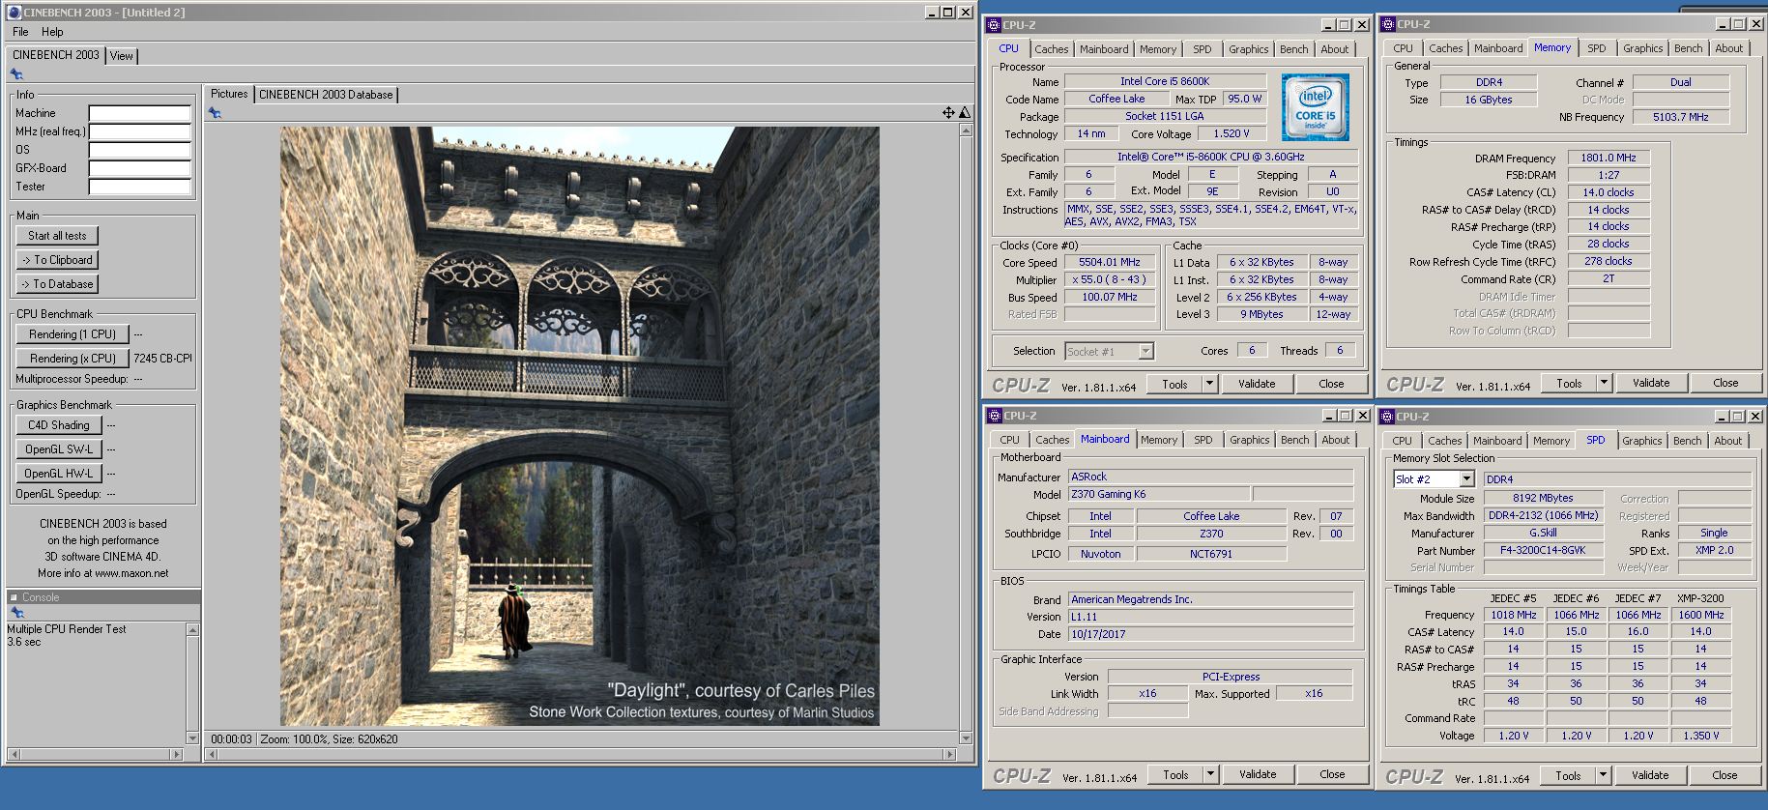Open Tools dropdown arrow in Mainboard tab window
Image resolution: width=1768 pixels, height=810 pixels.
click(1210, 774)
